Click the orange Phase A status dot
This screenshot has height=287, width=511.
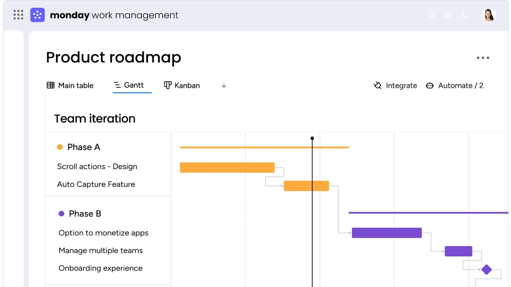point(60,147)
